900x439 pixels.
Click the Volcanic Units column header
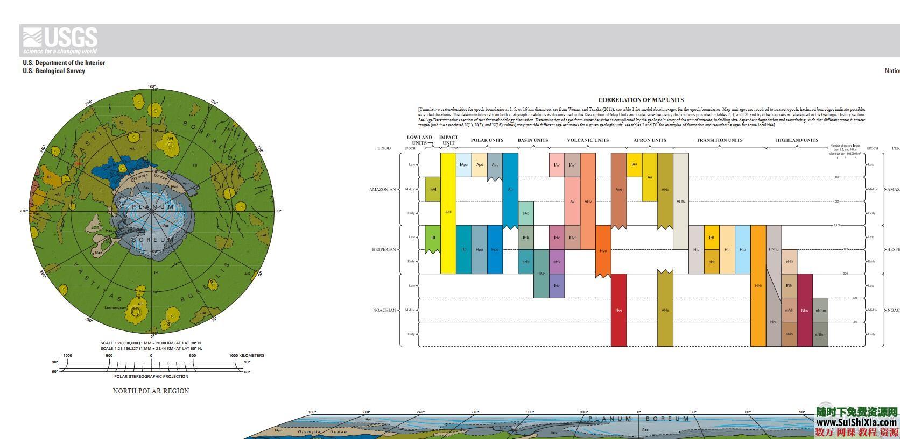pos(588,140)
